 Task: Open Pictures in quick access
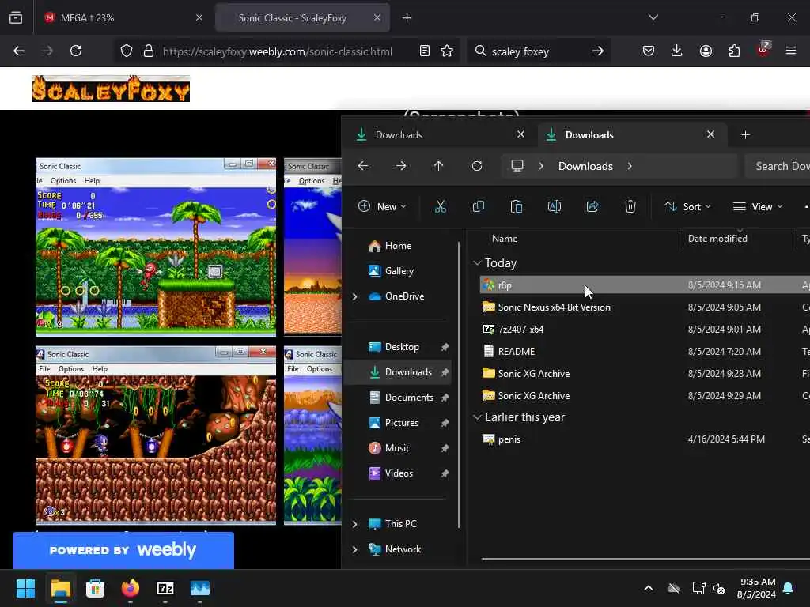[403, 423]
